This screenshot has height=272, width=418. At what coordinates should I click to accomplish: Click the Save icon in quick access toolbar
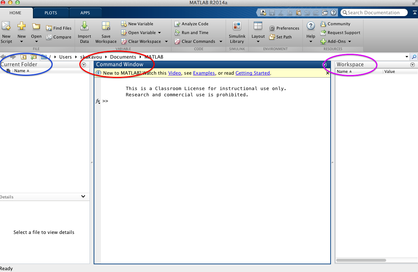(272, 12)
